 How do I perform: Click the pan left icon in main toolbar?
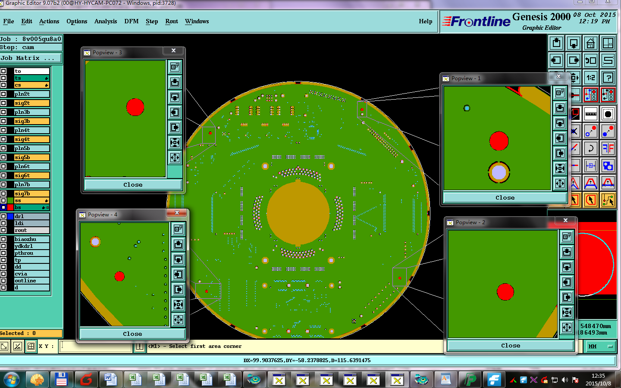tap(556, 60)
